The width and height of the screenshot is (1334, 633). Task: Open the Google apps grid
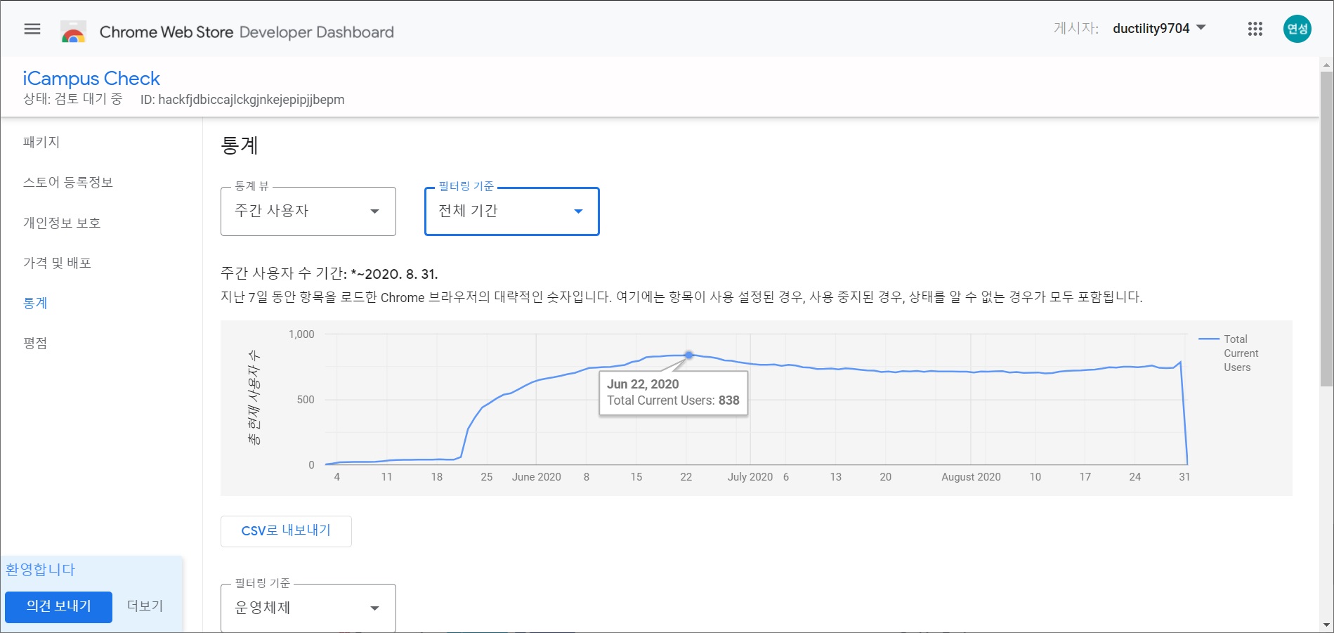(x=1255, y=29)
